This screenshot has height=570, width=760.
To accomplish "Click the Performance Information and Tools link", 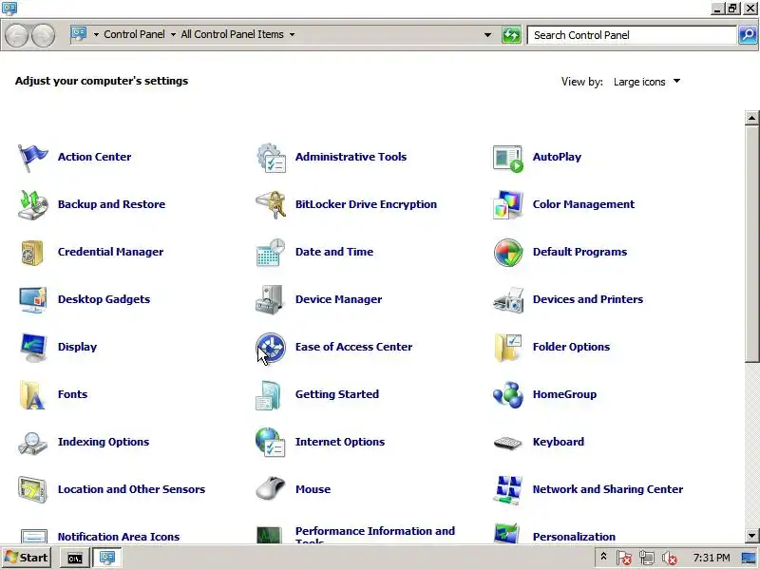I will (x=374, y=536).
